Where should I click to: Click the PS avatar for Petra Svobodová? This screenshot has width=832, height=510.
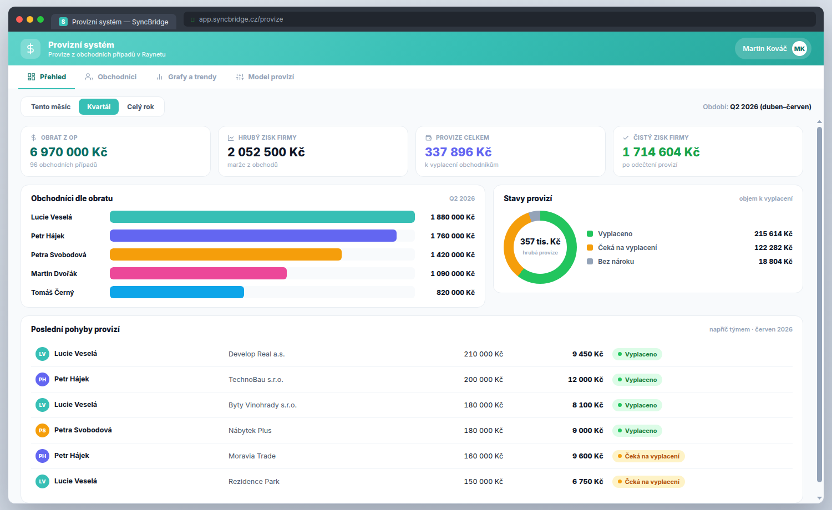pyautogui.click(x=42, y=430)
